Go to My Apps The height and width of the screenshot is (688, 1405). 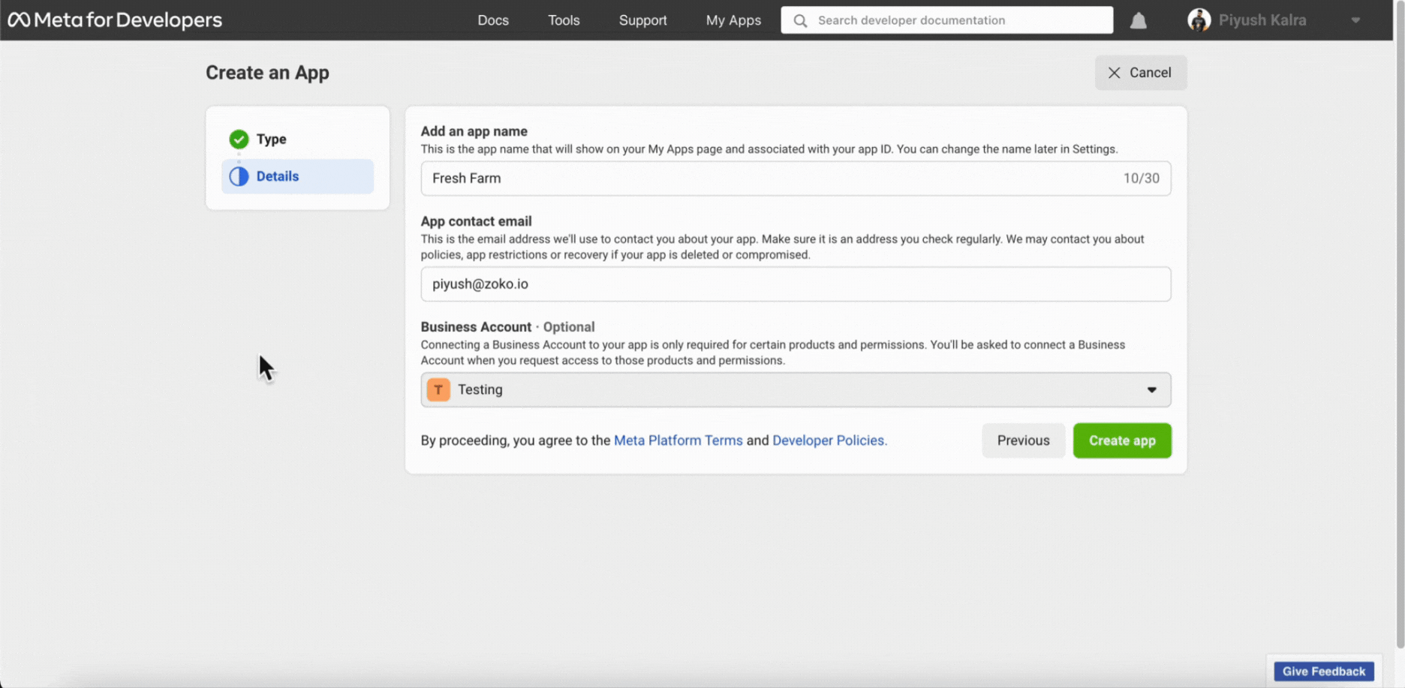point(733,20)
